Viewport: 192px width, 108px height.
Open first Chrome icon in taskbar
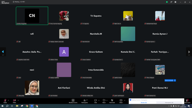(27, 106)
